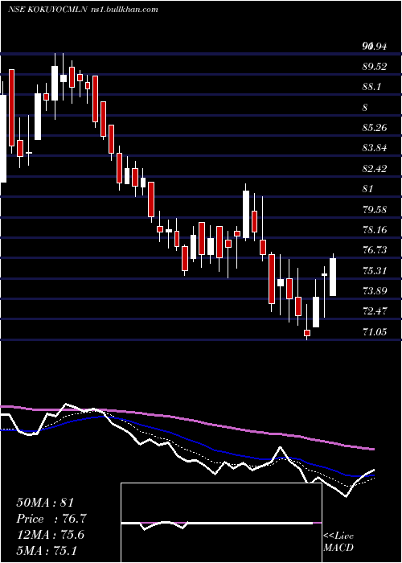Click the 78.16 price axis label
The image size is (402, 563).
(375, 230)
